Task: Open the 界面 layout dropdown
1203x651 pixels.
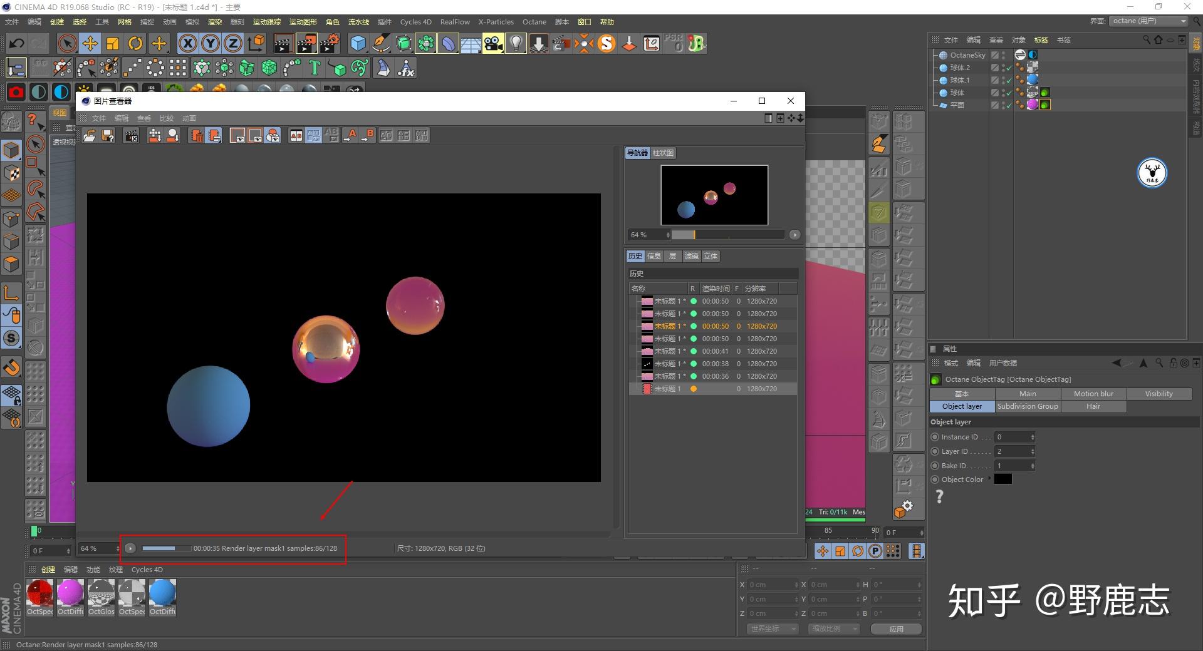Action: 1149,21
